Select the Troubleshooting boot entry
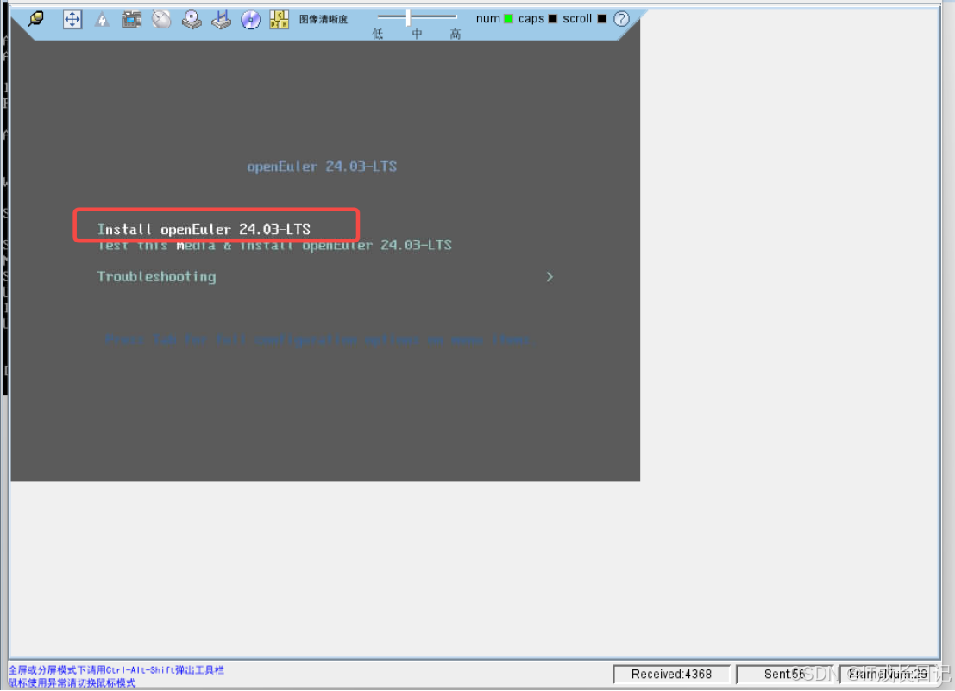 [x=156, y=277]
